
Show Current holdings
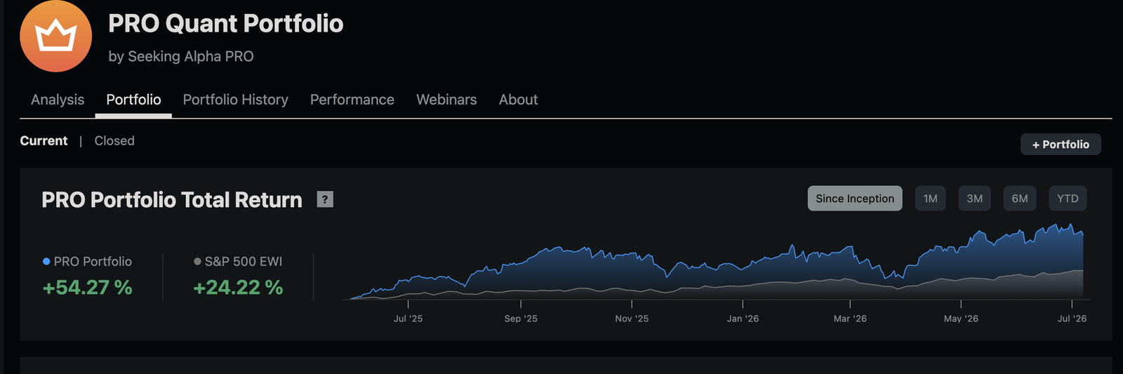(44, 140)
